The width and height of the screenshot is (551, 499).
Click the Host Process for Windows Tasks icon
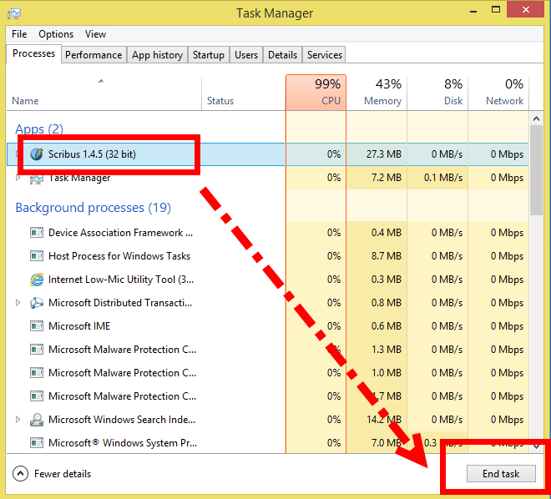coord(37,256)
